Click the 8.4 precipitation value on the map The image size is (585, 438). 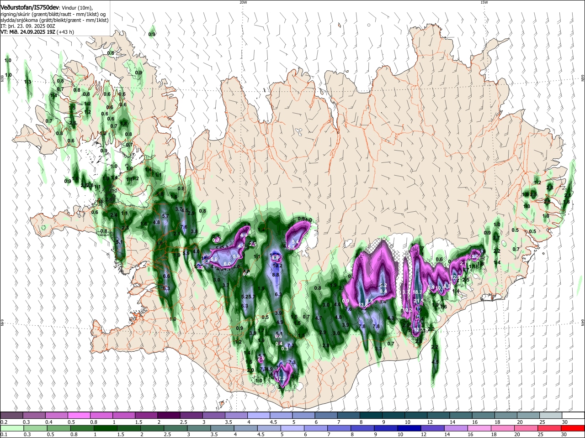pos(383,291)
